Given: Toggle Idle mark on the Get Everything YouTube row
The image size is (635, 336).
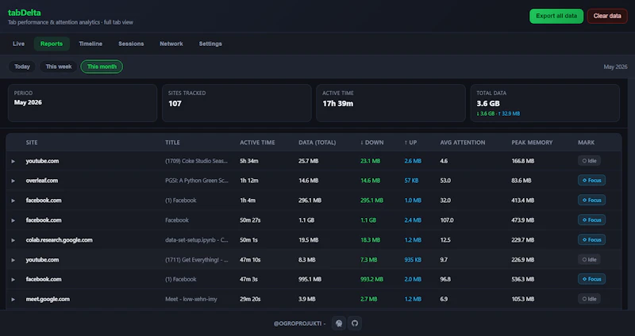Looking at the screenshot, I should point(589,260).
